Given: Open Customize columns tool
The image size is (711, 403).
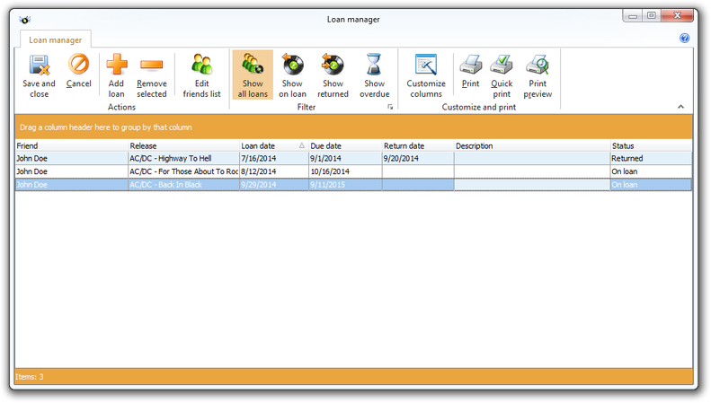Looking at the screenshot, I should [x=425, y=66].
